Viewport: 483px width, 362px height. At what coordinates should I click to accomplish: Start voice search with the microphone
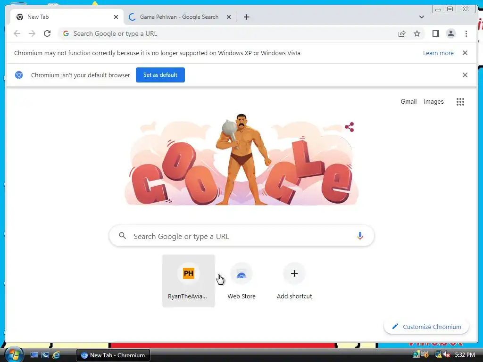pyautogui.click(x=360, y=236)
